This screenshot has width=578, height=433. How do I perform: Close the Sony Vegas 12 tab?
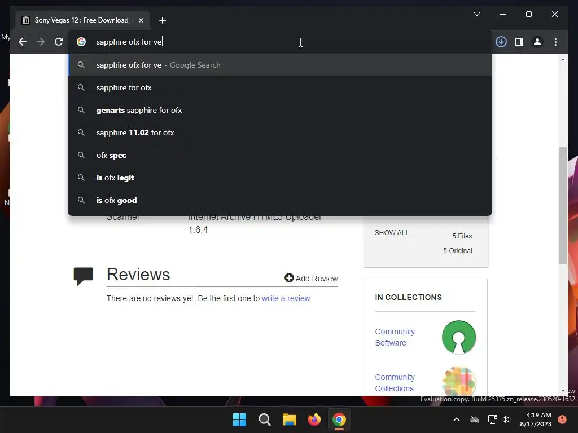tap(141, 20)
